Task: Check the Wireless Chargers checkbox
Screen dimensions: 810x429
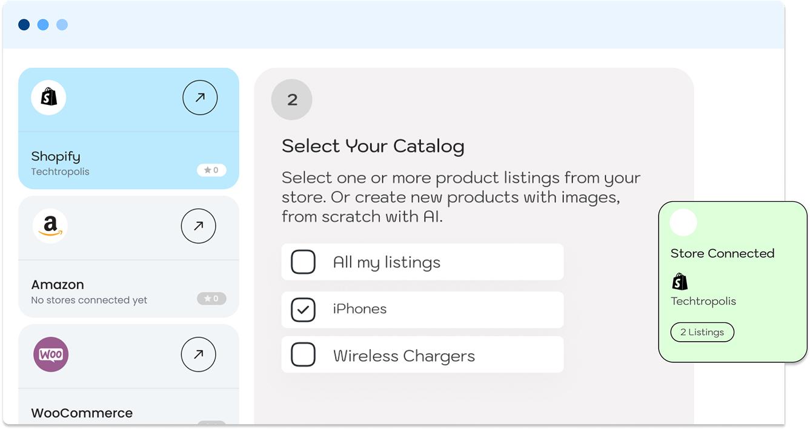Action: [x=302, y=356]
